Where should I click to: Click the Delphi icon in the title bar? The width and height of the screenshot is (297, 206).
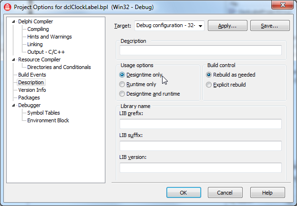pyautogui.click(x=8, y=7)
